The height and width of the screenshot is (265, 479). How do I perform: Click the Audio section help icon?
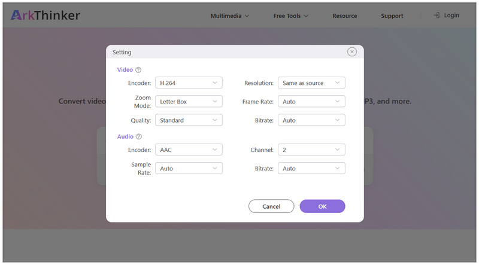coord(139,137)
